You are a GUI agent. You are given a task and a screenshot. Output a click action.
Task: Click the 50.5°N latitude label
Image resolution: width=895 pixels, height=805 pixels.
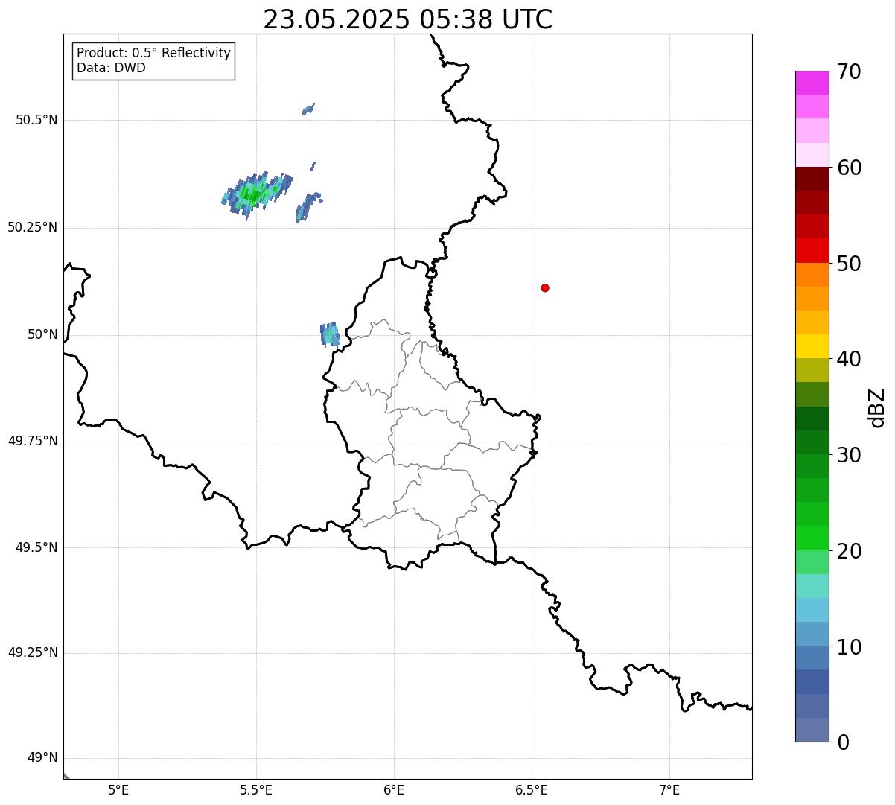[x=36, y=120]
